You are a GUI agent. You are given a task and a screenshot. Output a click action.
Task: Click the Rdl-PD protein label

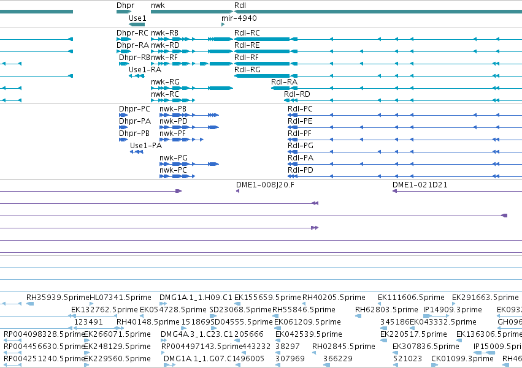[301, 170]
